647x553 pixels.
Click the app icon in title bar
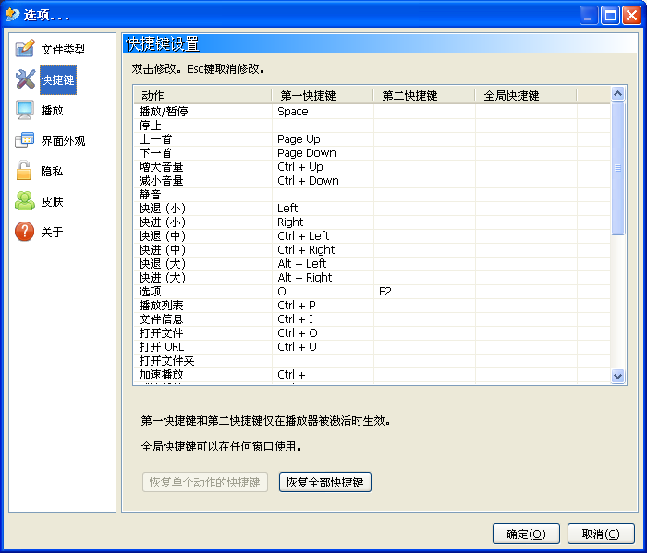[x=12, y=15]
